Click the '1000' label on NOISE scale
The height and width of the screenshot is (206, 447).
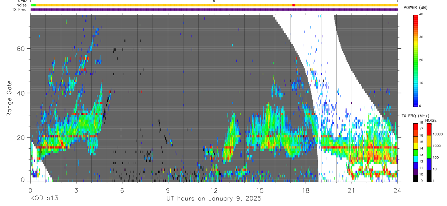point(436,146)
